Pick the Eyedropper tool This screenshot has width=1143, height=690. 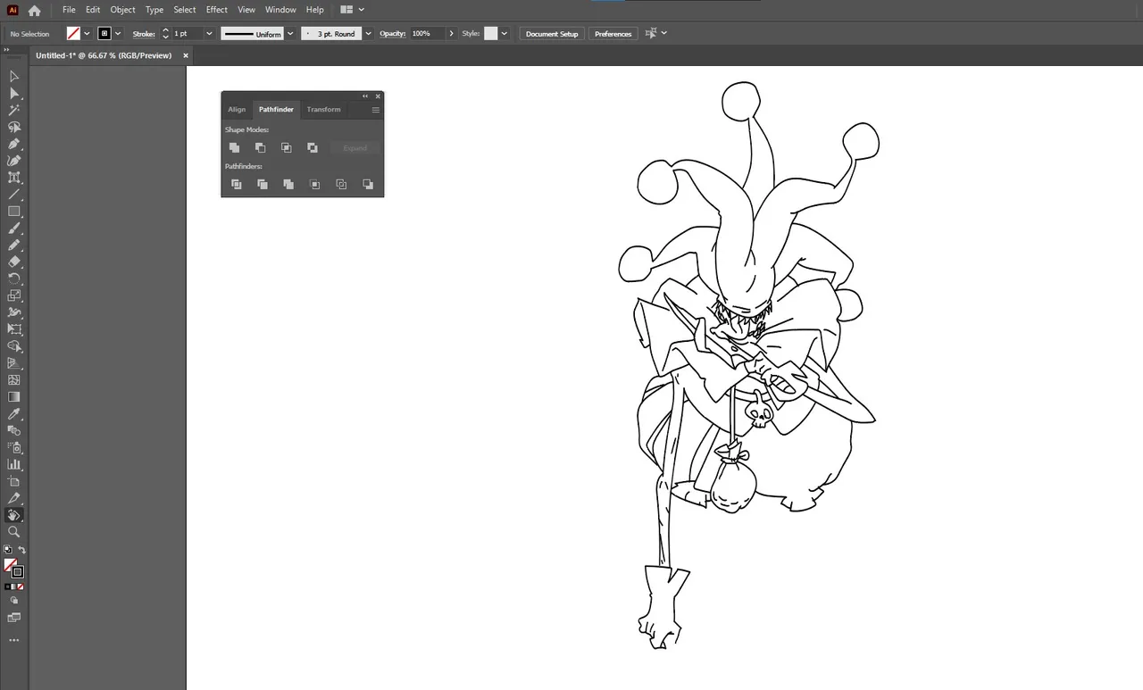(x=14, y=414)
